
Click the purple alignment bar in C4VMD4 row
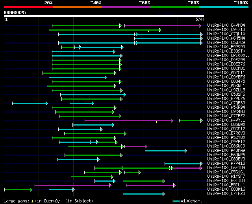click(163, 25)
